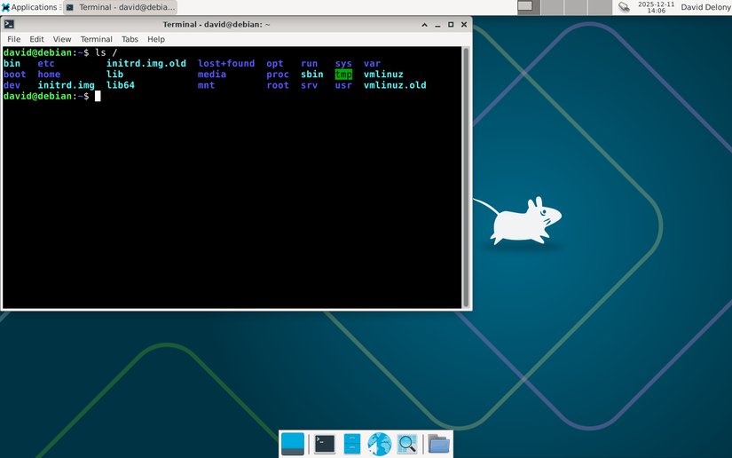Screen dimensions: 732x458
Task: Open the Terminal menu in menu bar
Action: pos(96,39)
